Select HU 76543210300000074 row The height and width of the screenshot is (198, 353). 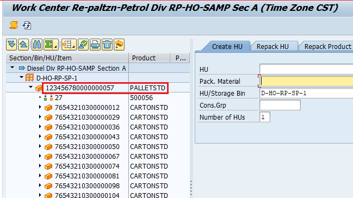[x=87, y=166]
